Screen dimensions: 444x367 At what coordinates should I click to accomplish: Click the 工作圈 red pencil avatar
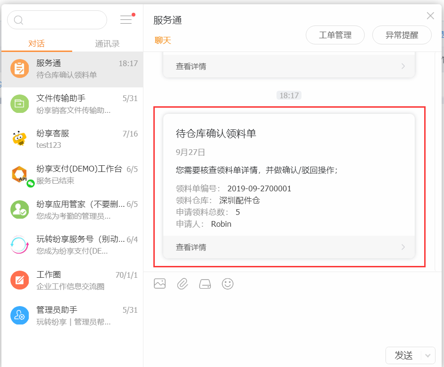click(x=19, y=280)
